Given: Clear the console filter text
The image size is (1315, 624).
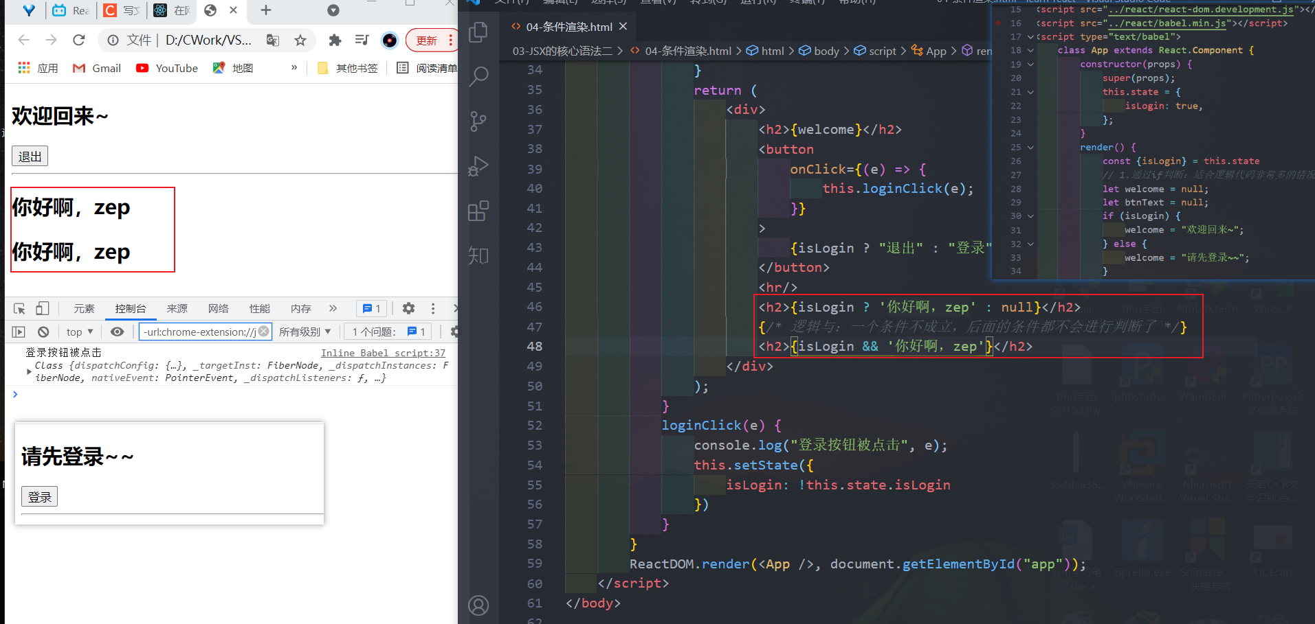Looking at the screenshot, I should (265, 332).
